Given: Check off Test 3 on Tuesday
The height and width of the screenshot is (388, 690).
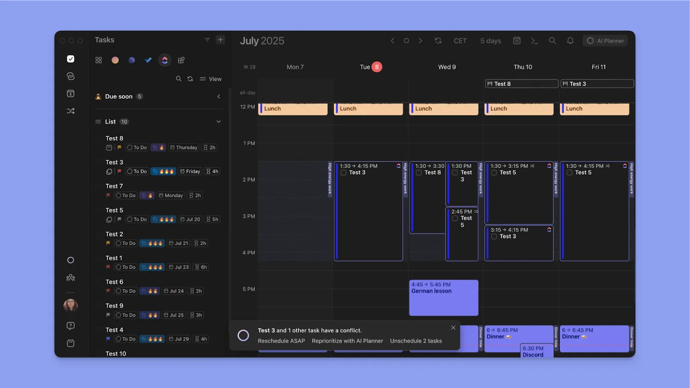Looking at the screenshot, I should 343,173.
